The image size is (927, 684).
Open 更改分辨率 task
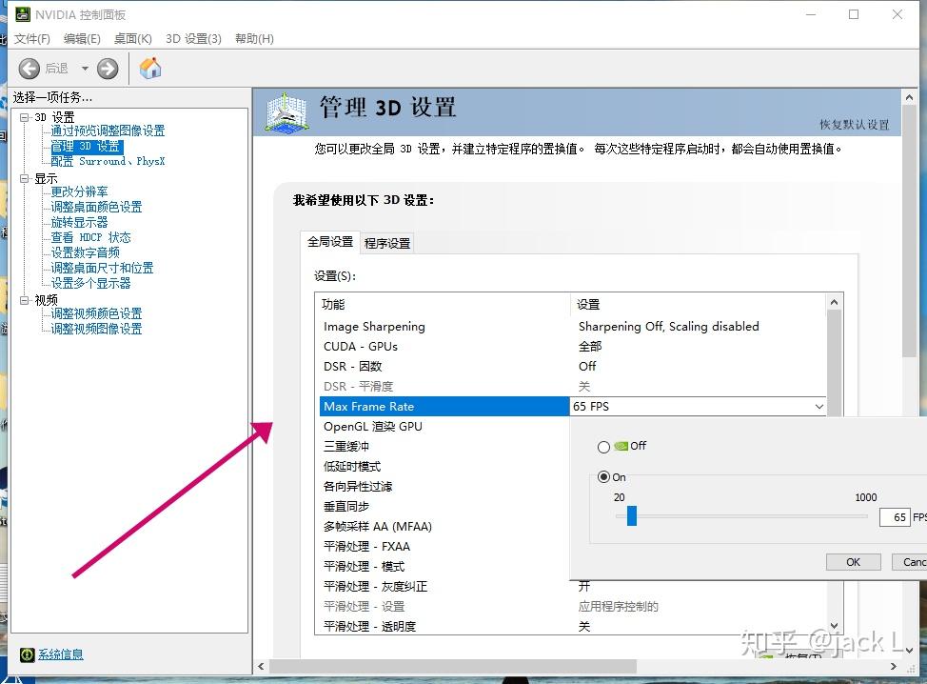pos(79,191)
